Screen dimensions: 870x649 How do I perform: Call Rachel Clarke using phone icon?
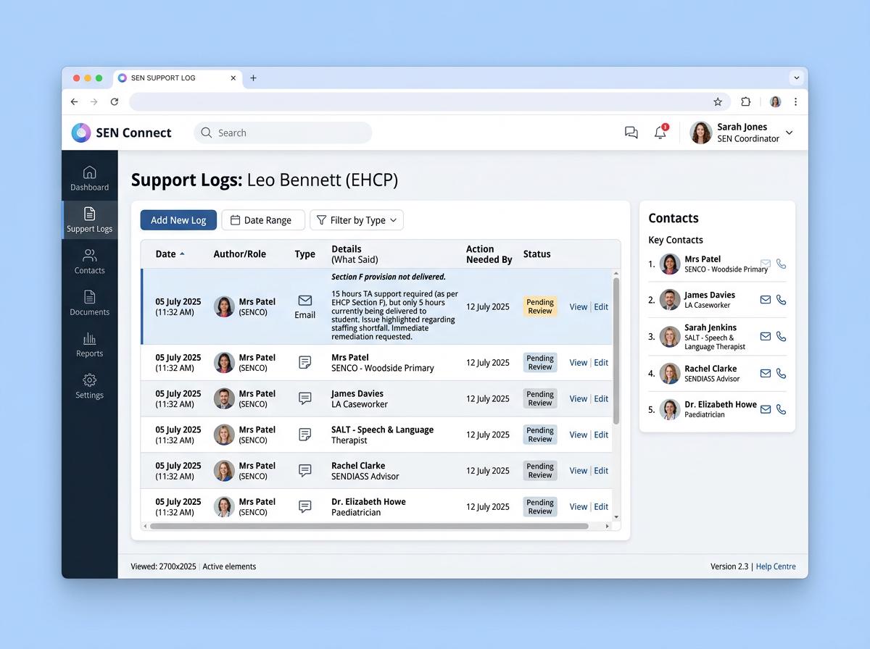tap(781, 373)
